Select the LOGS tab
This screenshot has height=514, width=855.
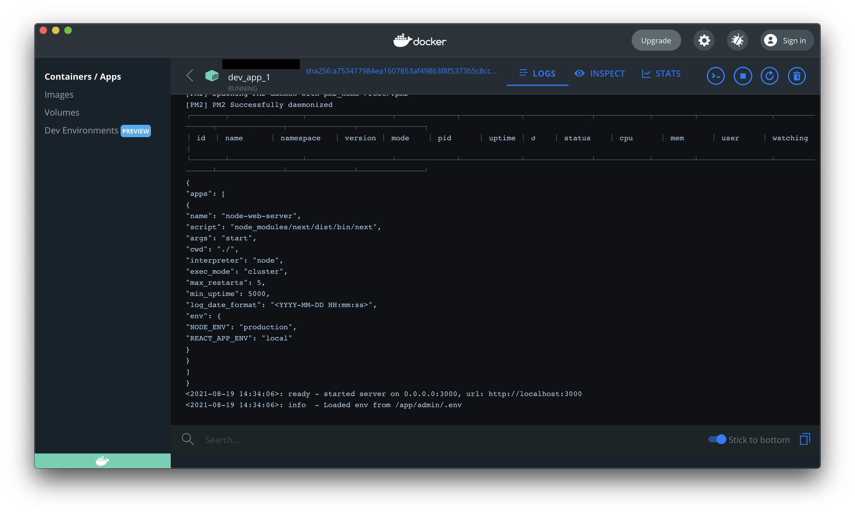[537, 74]
